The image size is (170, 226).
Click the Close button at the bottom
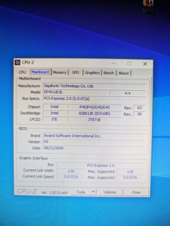tap(136, 192)
